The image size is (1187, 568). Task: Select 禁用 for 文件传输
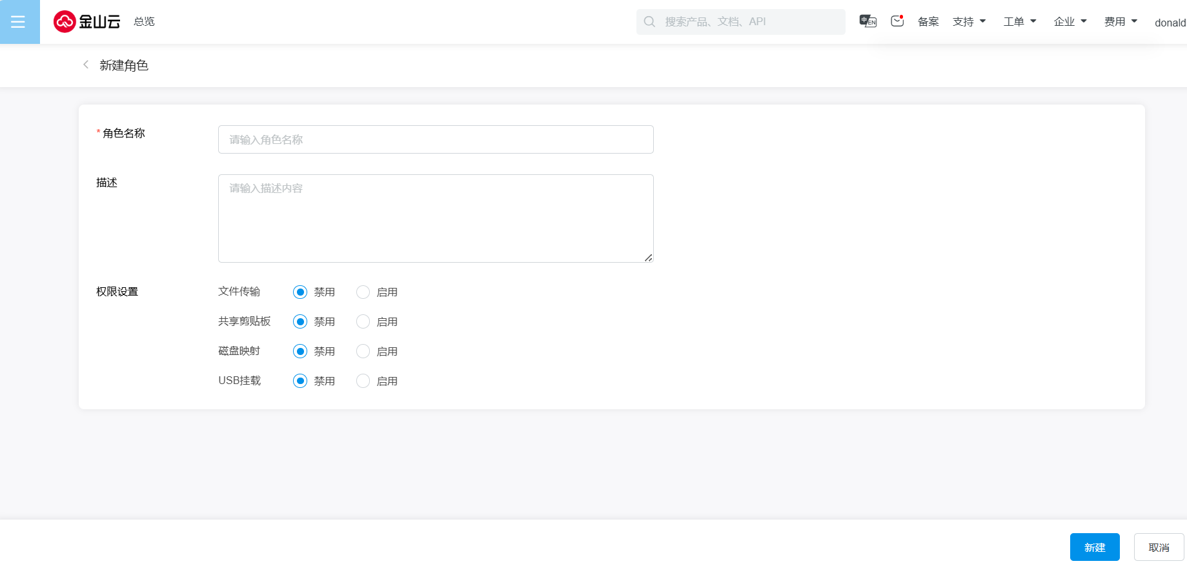tap(300, 292)
